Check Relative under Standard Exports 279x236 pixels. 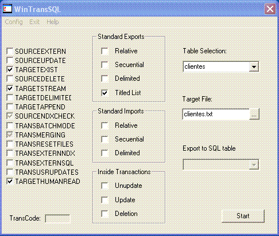pos(104,51)
